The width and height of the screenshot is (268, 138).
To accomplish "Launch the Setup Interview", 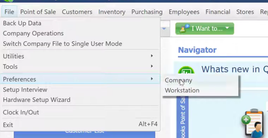I will click(80, 90).
